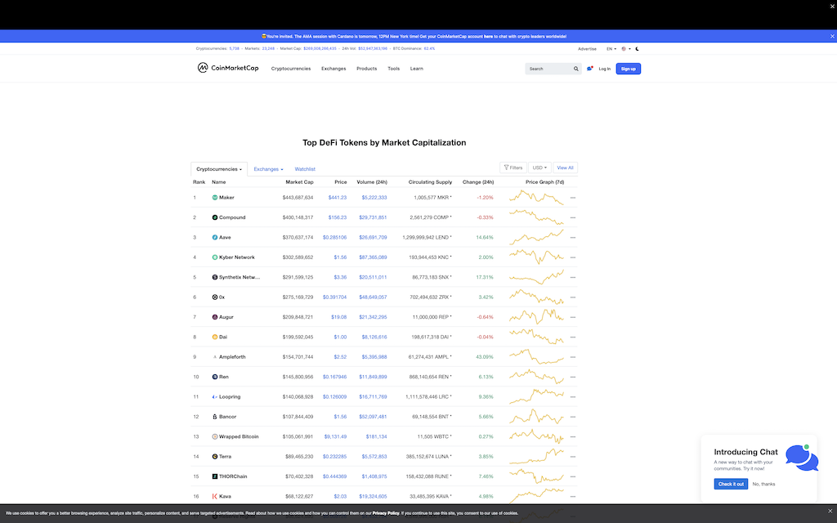This screenshot has width=837, height=523.
Task: Open the USD currency dropdown
Action: [x=539, y=168]
